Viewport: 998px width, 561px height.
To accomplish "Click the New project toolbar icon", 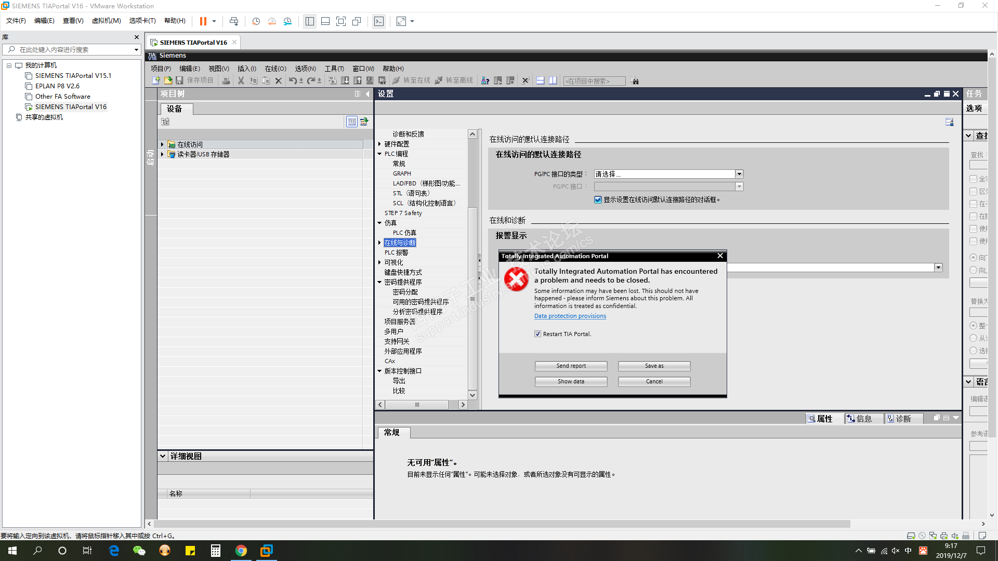I will coord(156,81).
